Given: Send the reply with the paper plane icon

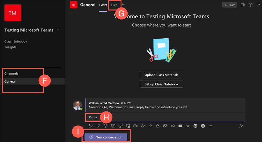Looking at the screenshot, I should (241, 126).
